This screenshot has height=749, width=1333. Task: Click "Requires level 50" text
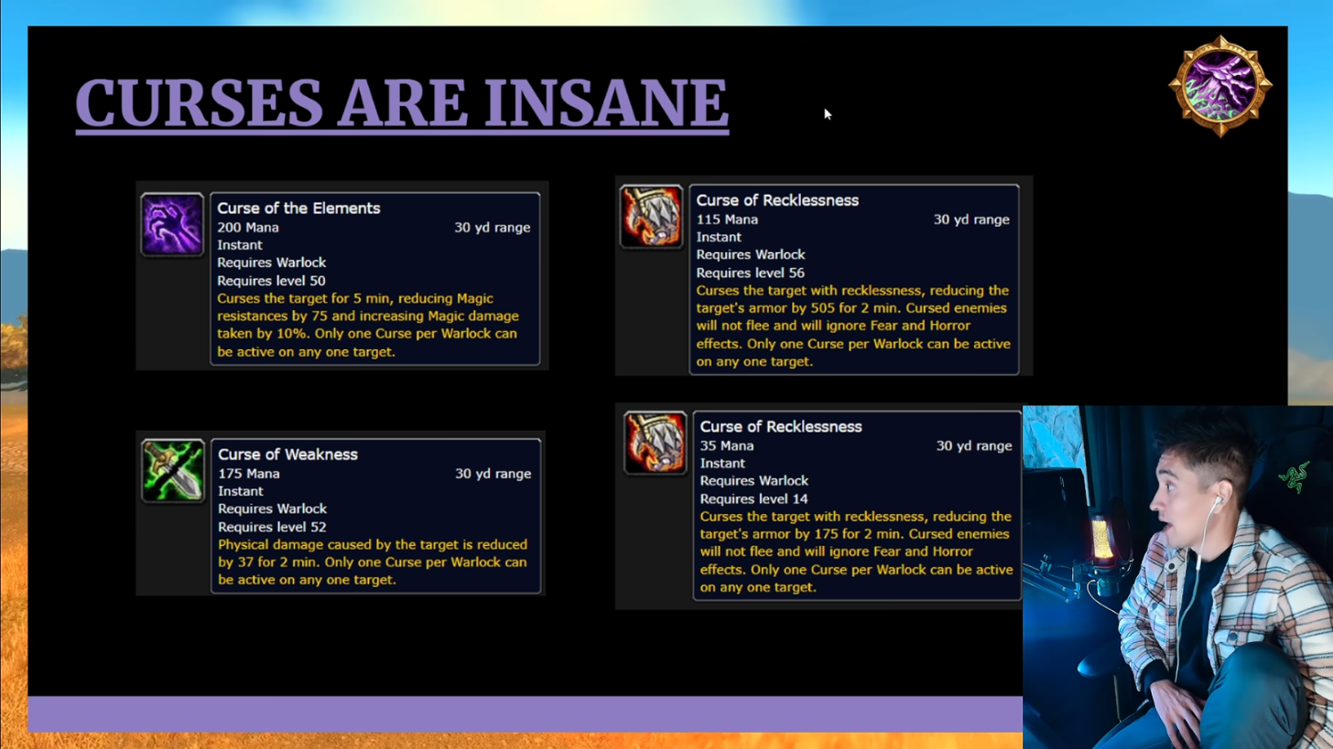coord(271,281)
